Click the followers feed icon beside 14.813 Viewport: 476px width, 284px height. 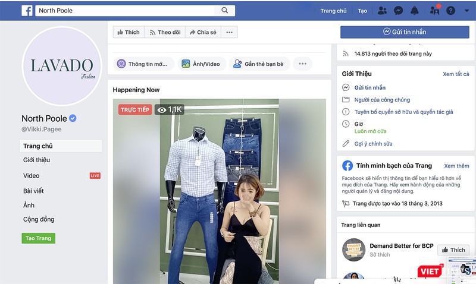pos(346,53)
